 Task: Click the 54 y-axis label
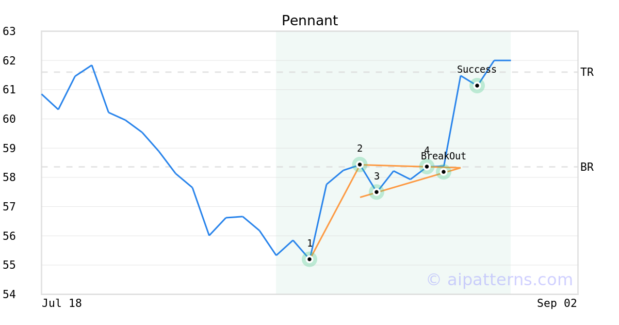[9, 295]
